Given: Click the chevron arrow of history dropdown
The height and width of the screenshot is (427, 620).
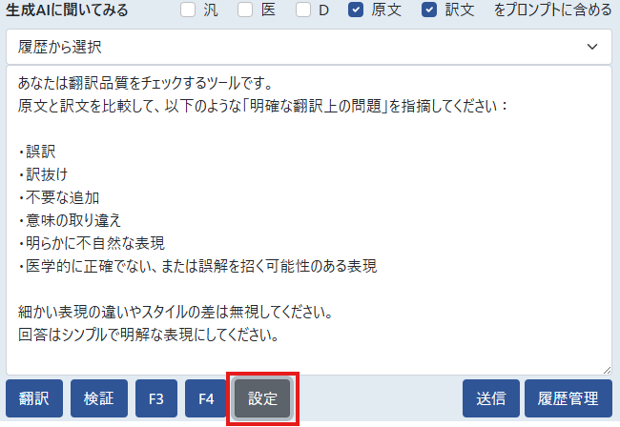Looking at the screenshot, I should coord(592,46).
